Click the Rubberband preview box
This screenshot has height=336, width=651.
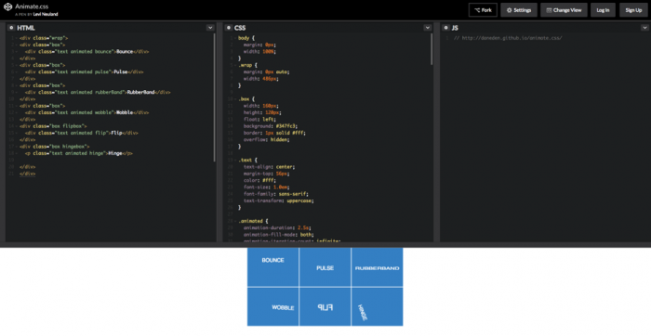click(x=377, y=267)
